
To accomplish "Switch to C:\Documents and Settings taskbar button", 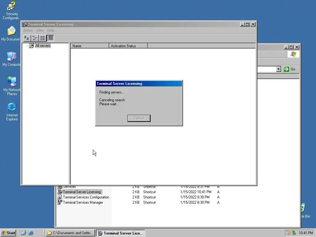I will click(70, 233).
